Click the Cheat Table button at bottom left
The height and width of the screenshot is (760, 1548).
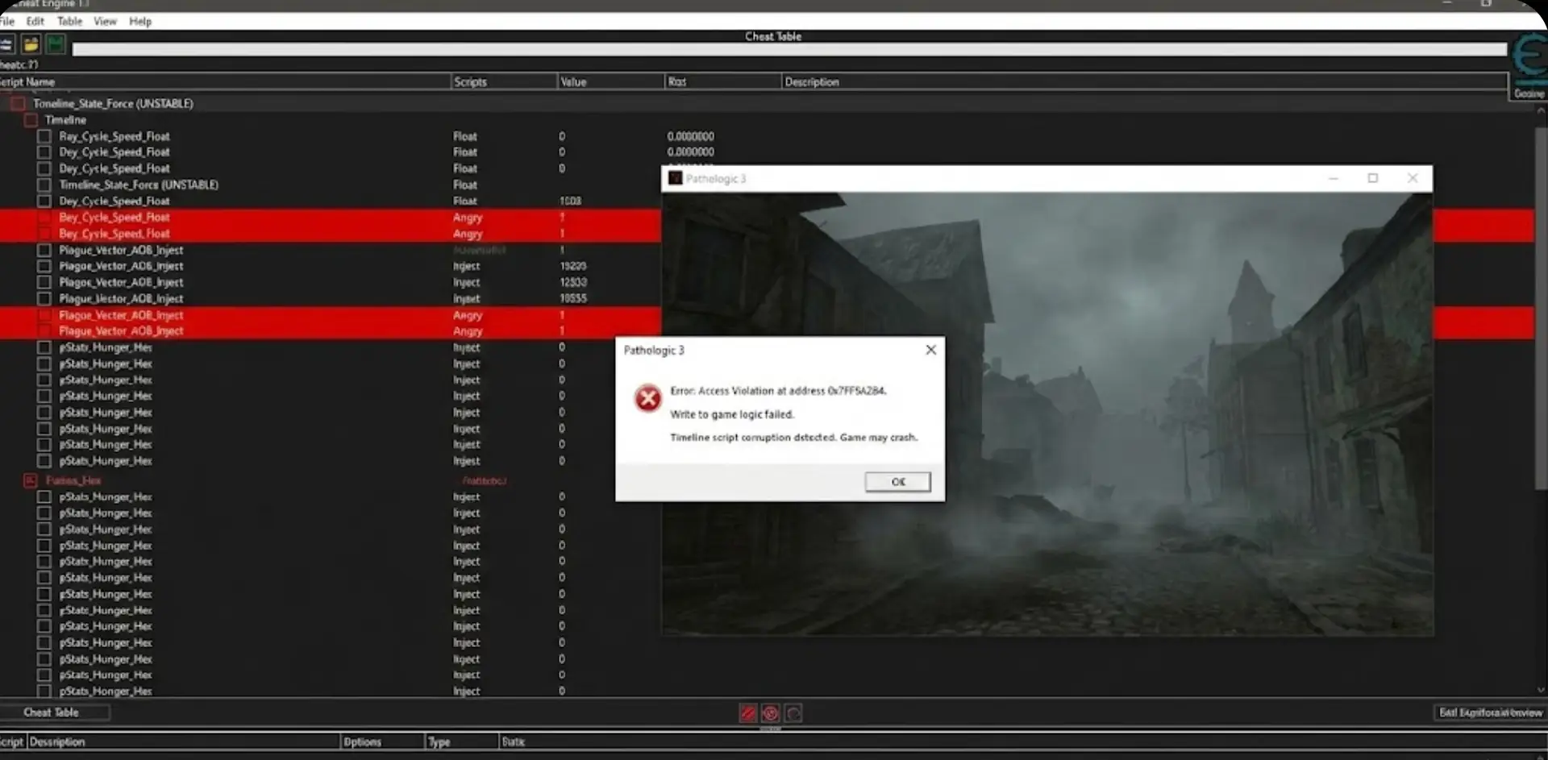51,712
